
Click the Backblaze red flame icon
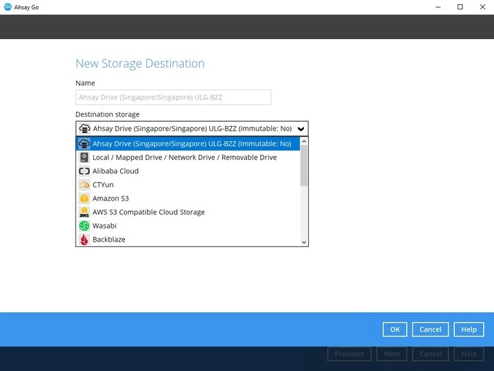[x=84, y=240]
